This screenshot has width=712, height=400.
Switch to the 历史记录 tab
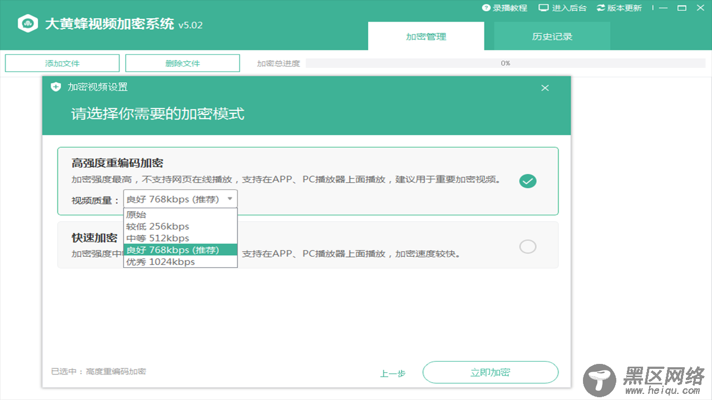coord(552,37)
